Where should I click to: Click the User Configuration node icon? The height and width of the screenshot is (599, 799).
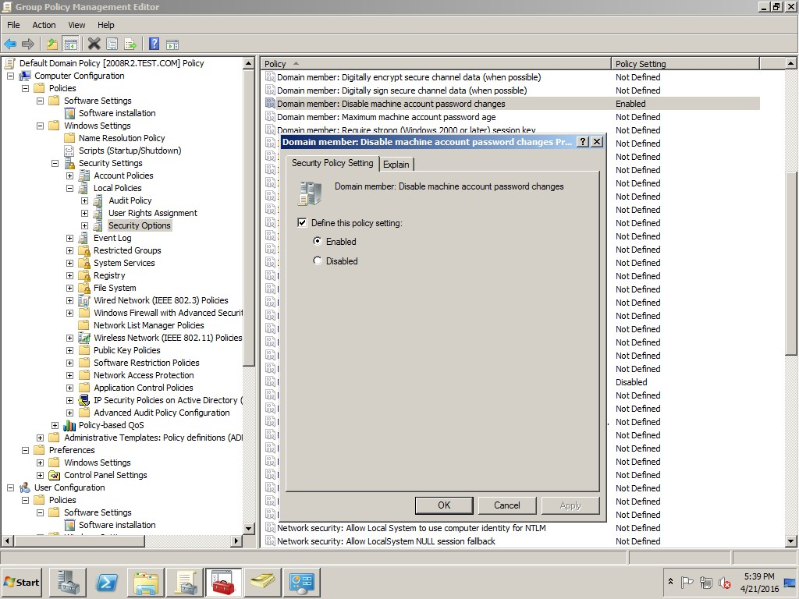pyautogui.click(x=25, y=487)
